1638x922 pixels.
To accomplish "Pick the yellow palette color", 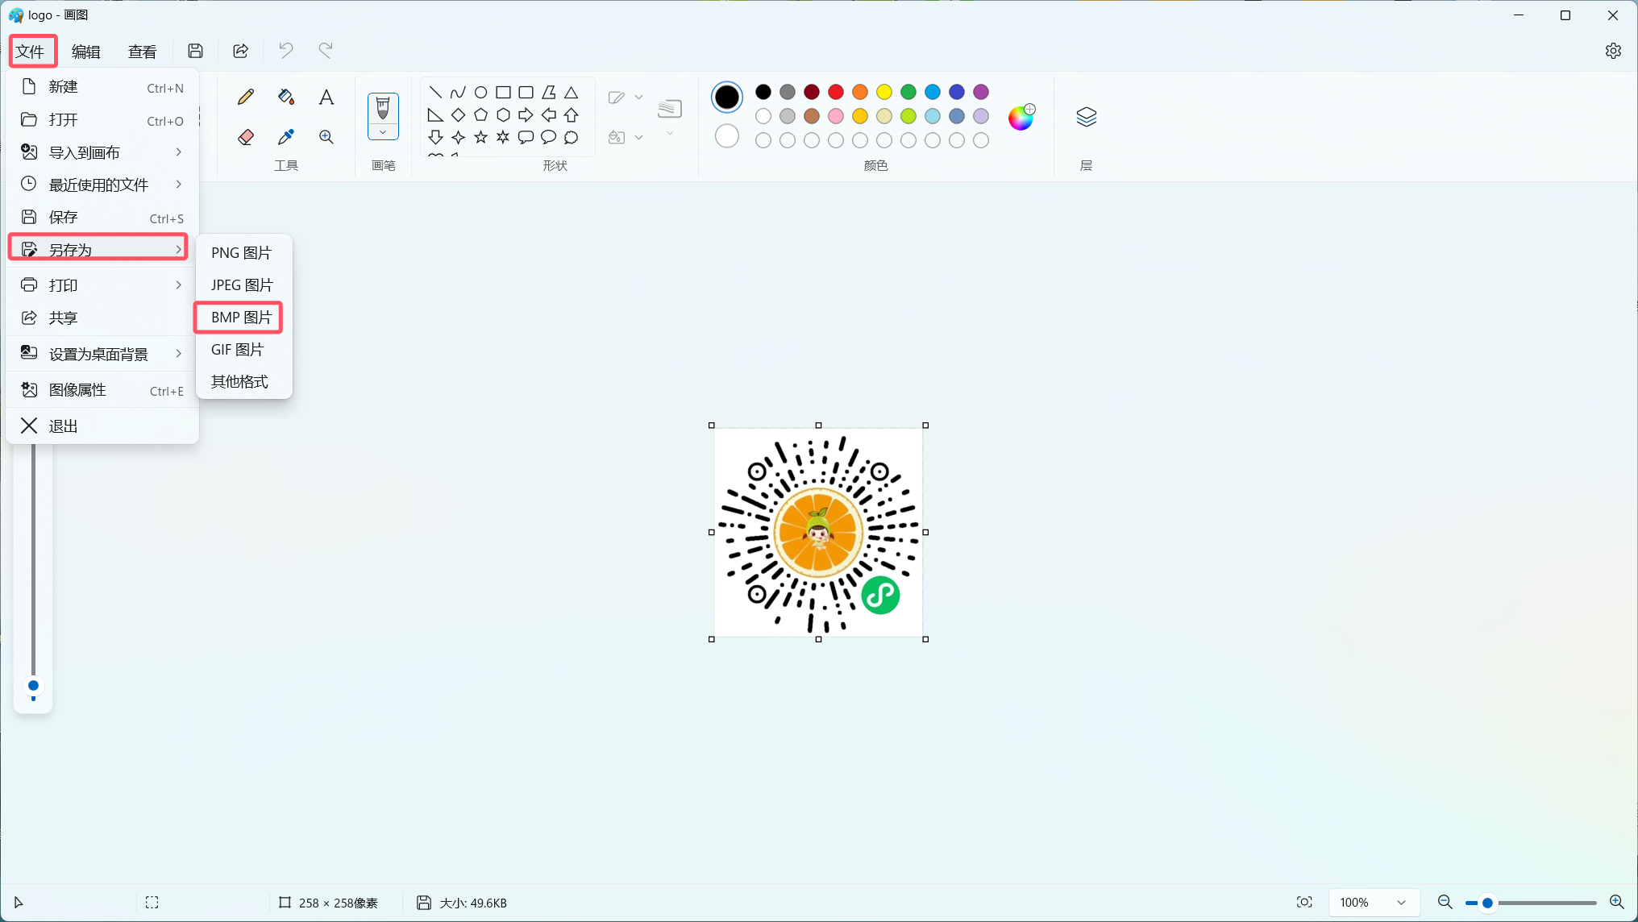I will tap(884, 92).
